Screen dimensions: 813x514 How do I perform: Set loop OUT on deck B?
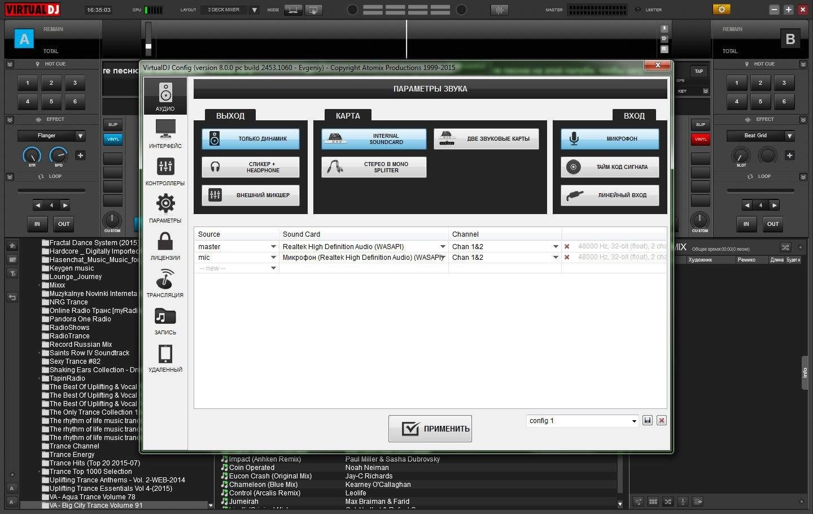tap(773, 224)
